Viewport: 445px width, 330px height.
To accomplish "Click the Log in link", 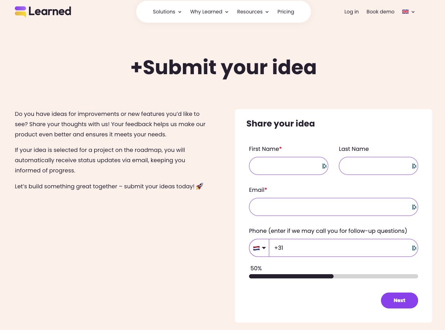I will click(x=351, y=12).
